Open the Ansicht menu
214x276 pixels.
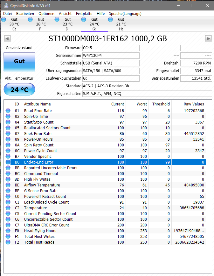click(65, 14)
